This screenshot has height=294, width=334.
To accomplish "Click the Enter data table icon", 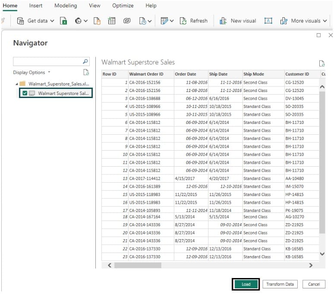I will (112, 21).
